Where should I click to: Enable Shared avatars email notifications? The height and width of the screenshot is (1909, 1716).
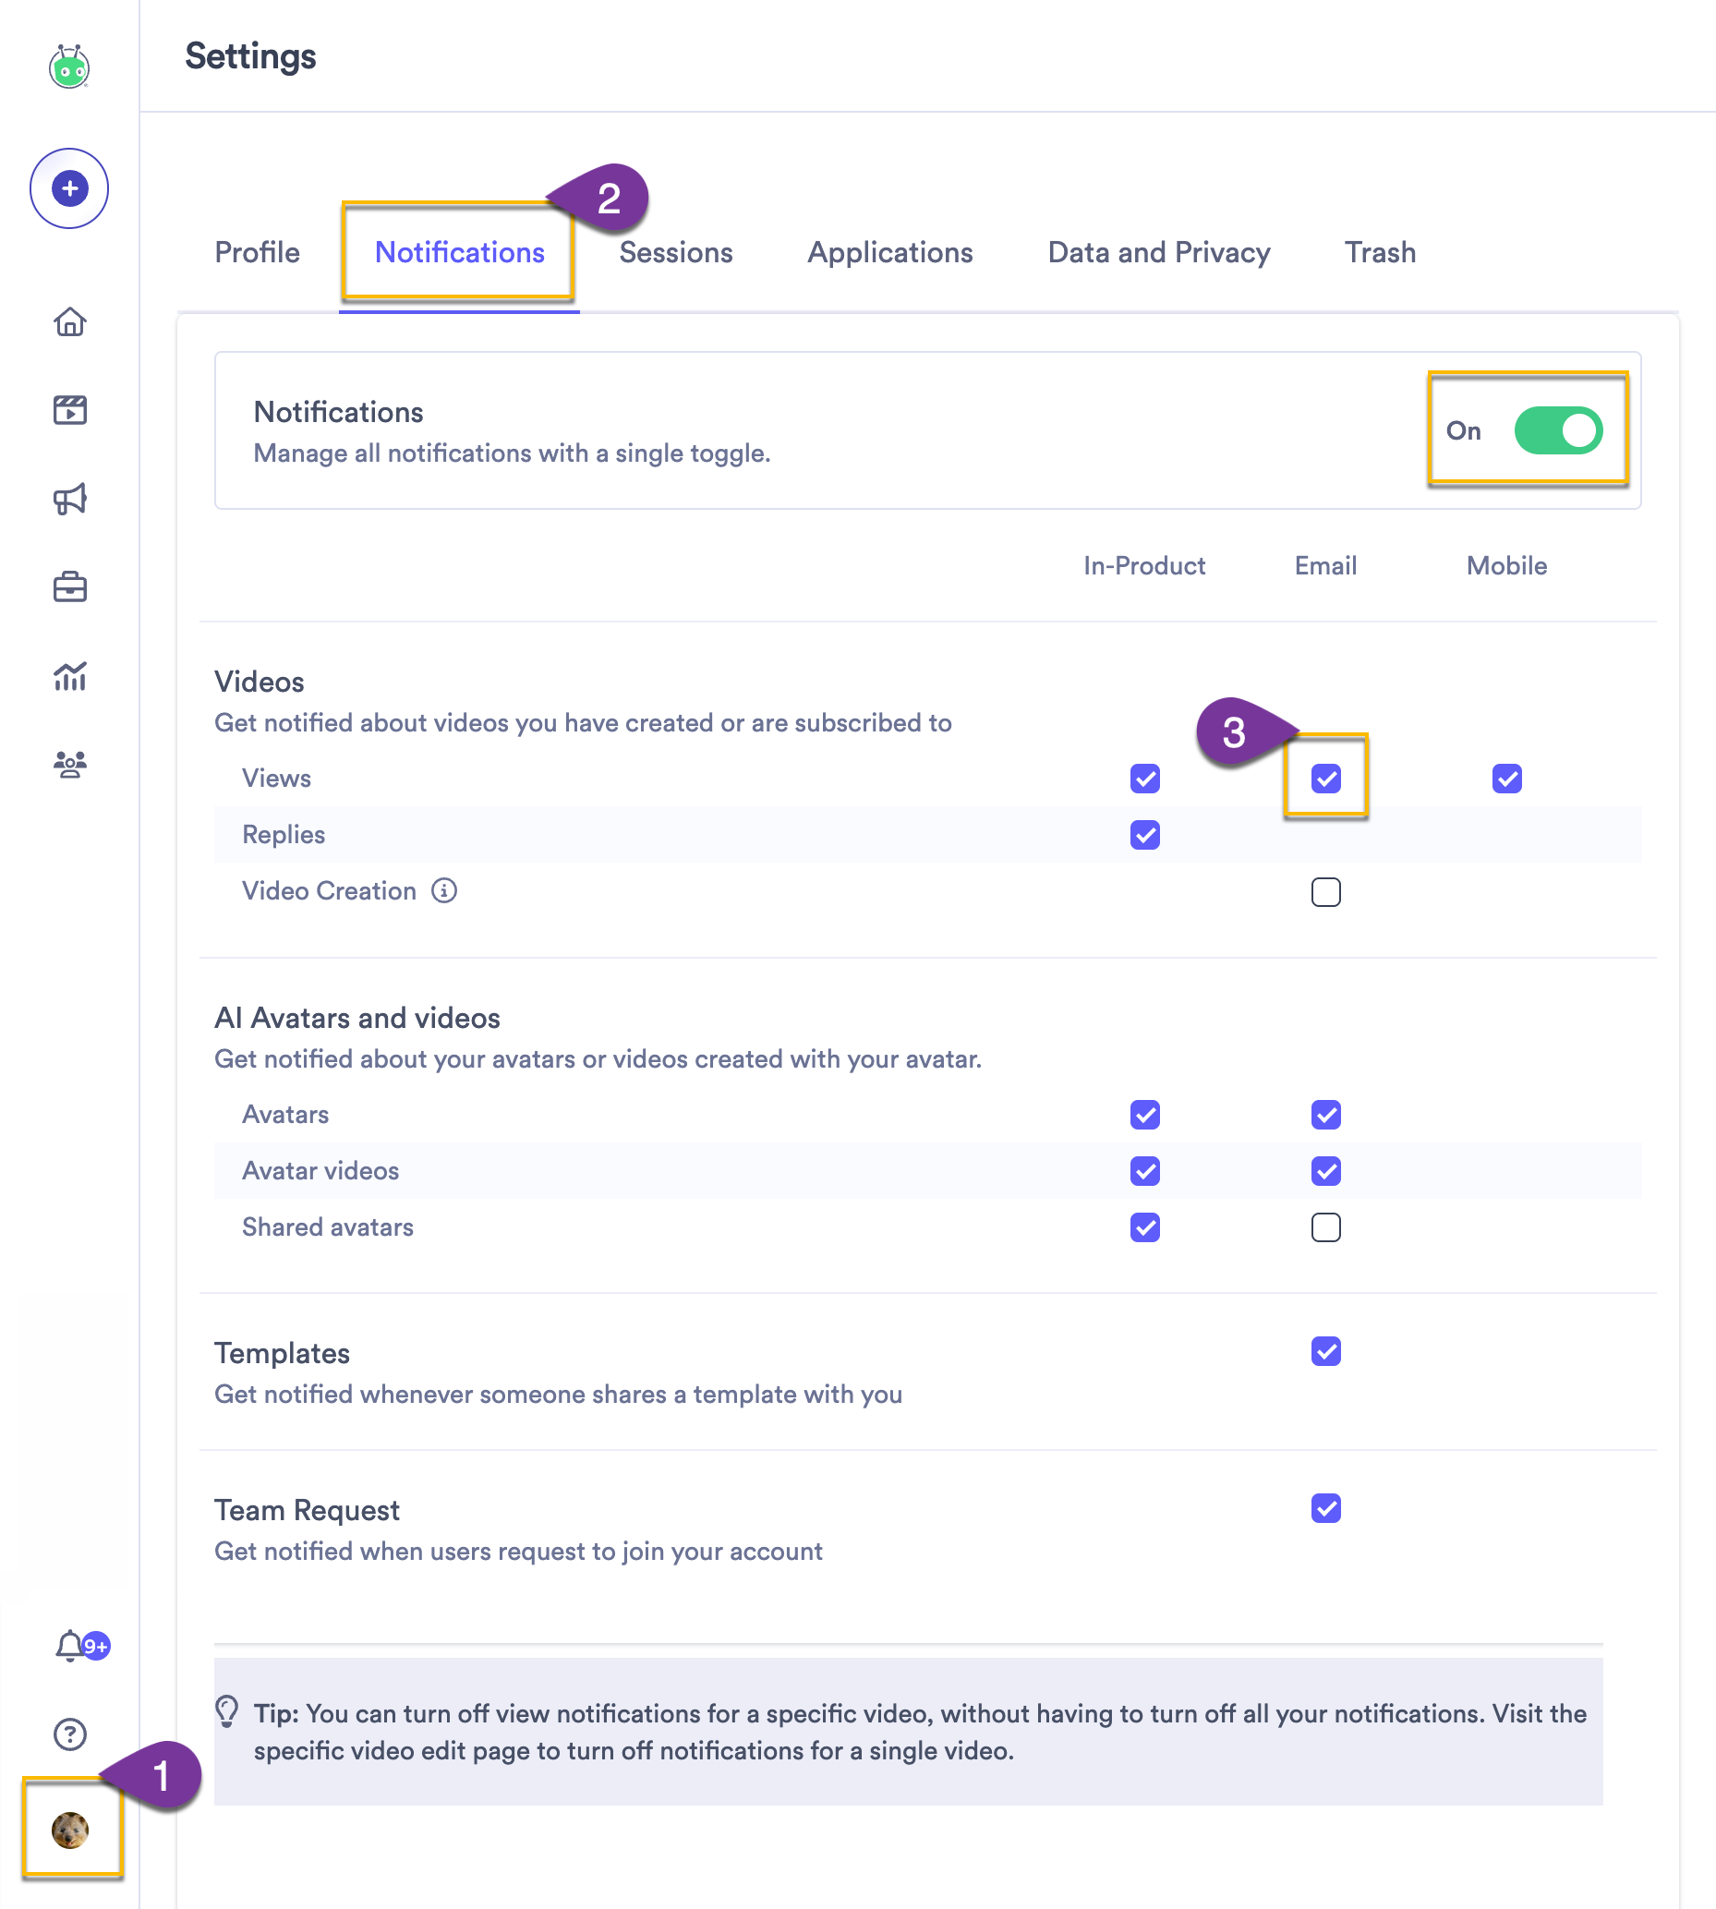point(1325,1227)
